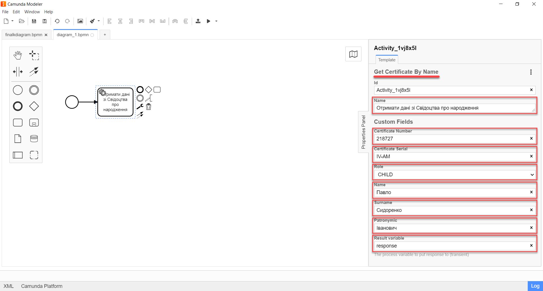This screenshot has width=543, height=291.
Task: Append Gateway from context pad
Action: click(148, 90)
